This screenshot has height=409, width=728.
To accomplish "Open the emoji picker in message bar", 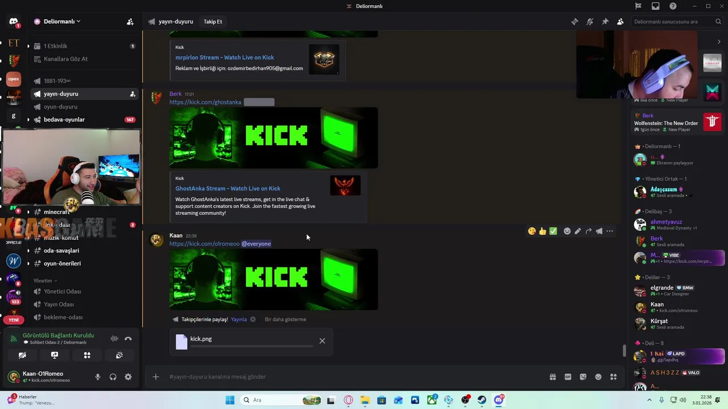I will (598, 377).
